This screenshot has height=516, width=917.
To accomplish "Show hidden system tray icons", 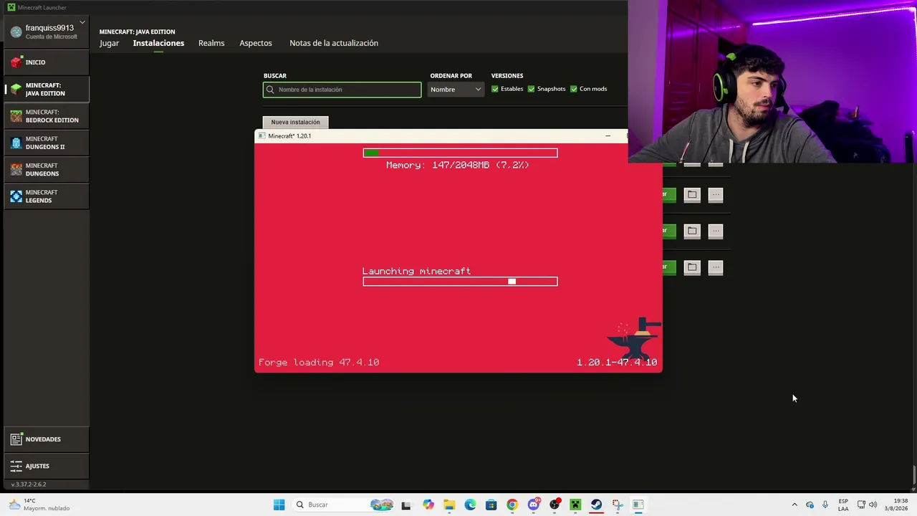I will (794, 505).
